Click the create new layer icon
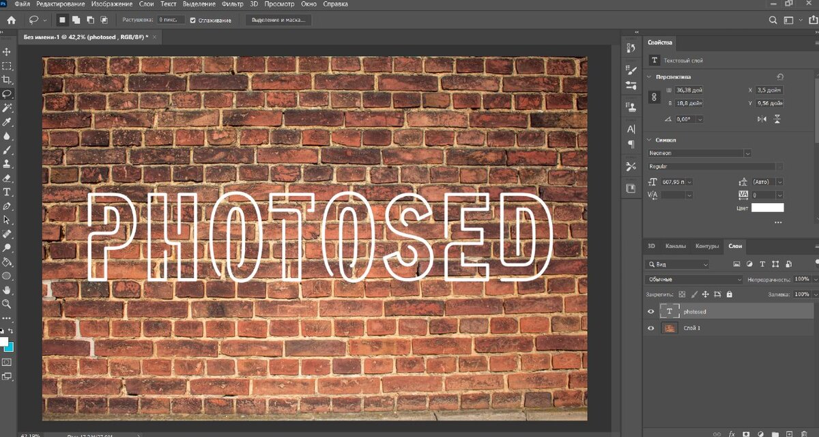This screenshot has width=819, height=437. pyautogui.click(x=790, y=433)
